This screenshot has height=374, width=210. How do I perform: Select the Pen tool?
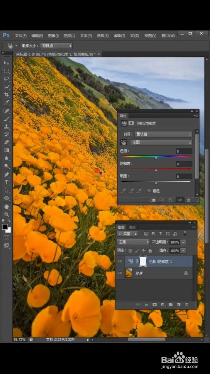(x=6, y=175)
